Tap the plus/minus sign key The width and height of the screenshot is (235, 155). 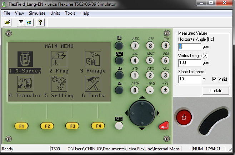point(165,90)
